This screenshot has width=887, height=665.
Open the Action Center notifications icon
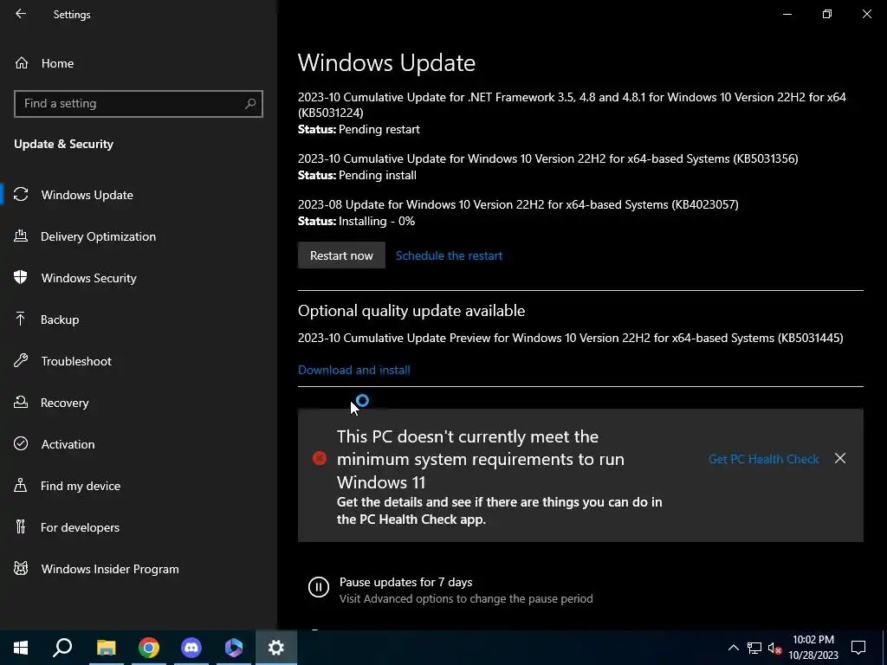(858, 648)
